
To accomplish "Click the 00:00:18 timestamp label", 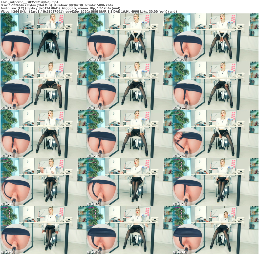I will pyautogui.click(x=7, y=60).
